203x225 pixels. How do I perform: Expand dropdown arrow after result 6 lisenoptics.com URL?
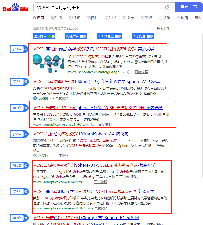pyautogui.click(x=89, y=209)
